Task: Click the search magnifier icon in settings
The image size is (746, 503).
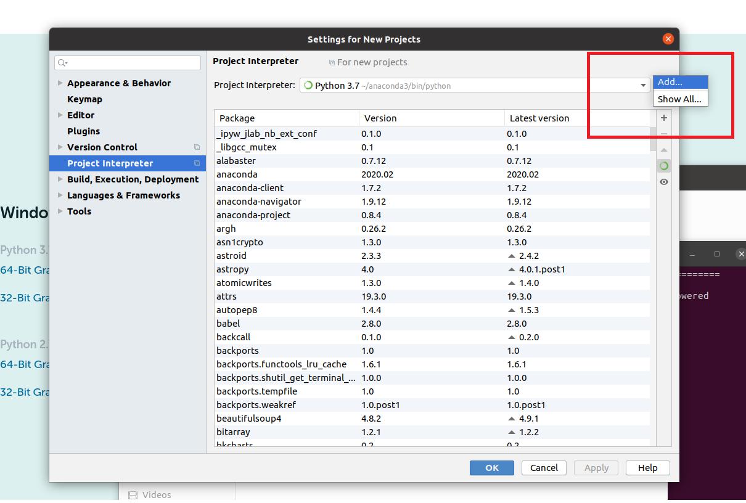Action: (62, 63)
